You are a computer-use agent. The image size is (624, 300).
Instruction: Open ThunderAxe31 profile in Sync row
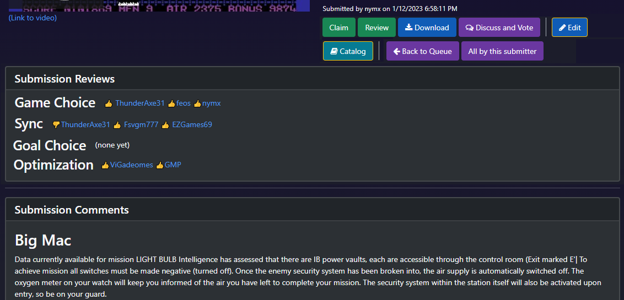(x=85, y=125)
